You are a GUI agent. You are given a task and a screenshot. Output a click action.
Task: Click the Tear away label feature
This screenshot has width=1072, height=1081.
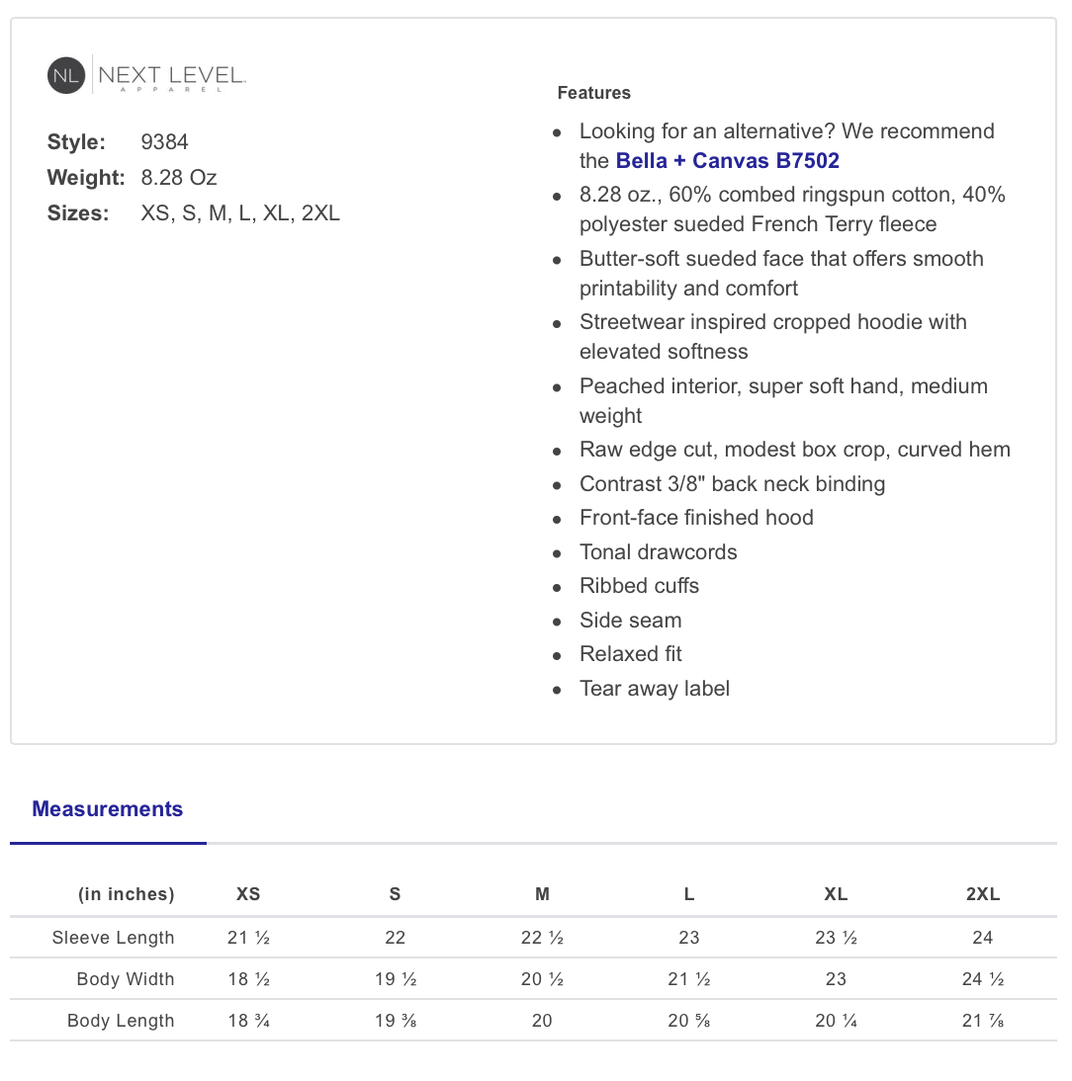(x=655, y=689)
